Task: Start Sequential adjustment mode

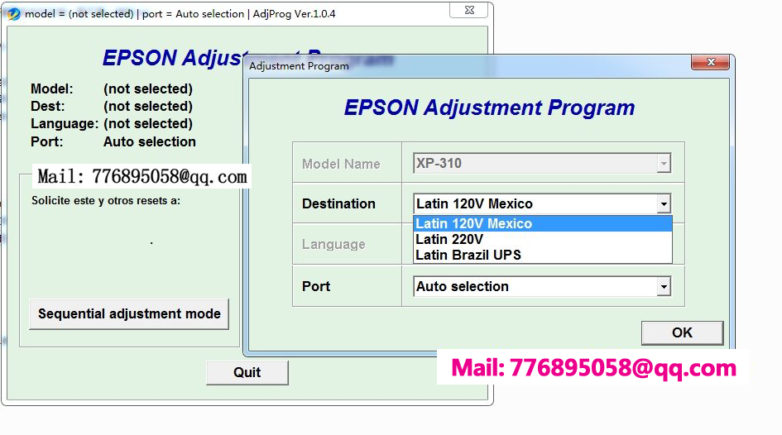Action: [x=129, y=314]
